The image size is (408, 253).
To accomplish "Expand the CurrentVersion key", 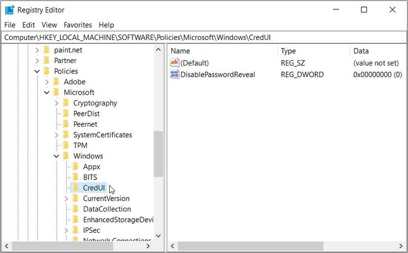I will tap(66, 199).
